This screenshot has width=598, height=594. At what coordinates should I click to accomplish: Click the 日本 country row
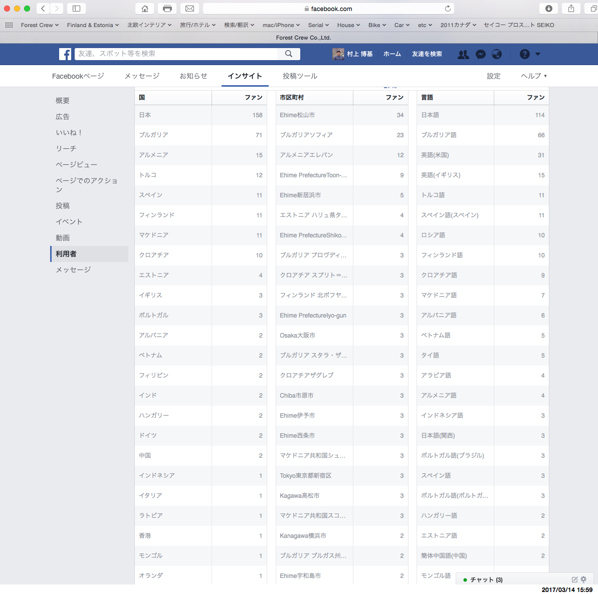click(x=201, y=115)
